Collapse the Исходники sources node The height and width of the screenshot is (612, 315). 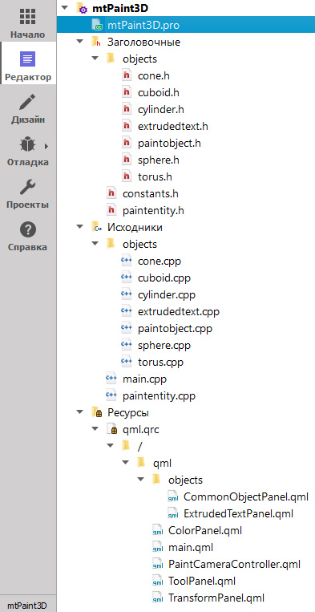pyautogui.click(x=80, y=227)
